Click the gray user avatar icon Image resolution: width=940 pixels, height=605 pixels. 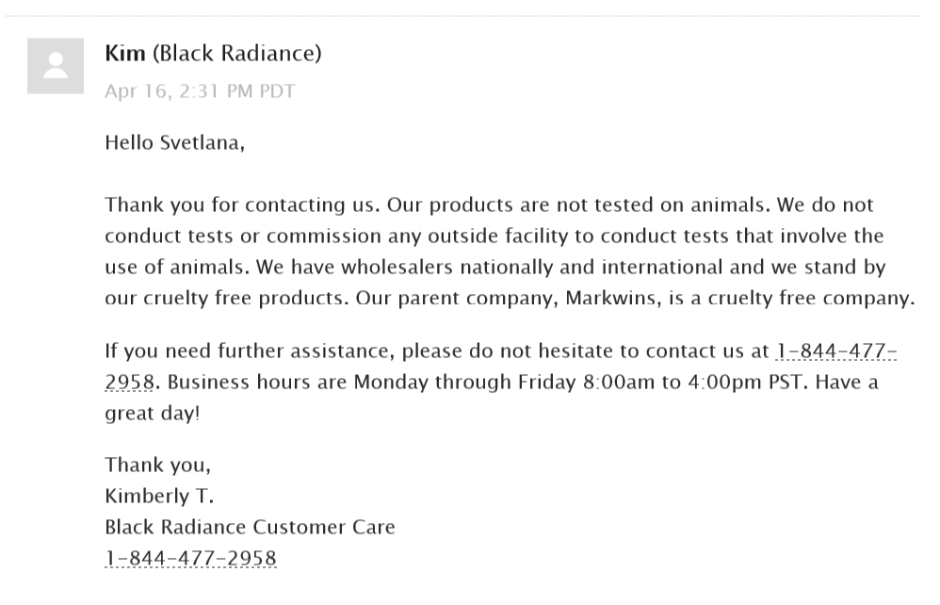point(56,66)
